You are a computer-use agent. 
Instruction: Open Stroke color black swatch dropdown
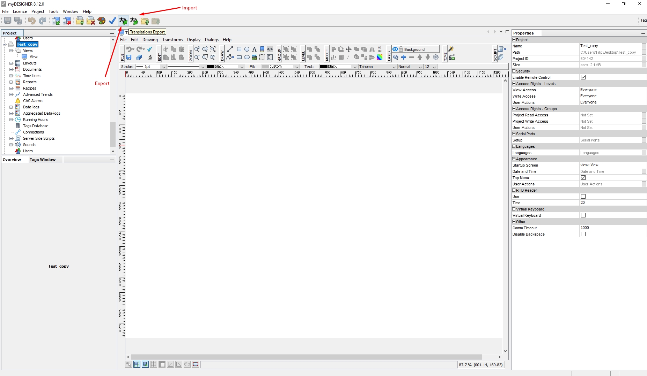pos(225,67)
